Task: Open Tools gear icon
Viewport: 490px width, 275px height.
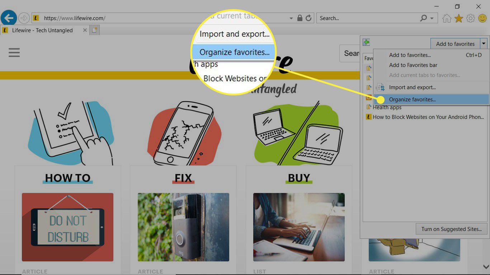Action: (471, 18)
